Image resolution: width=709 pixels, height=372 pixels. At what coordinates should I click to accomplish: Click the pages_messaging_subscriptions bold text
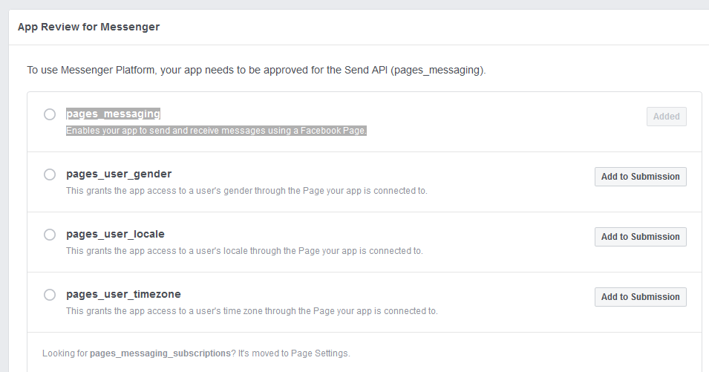160,353
